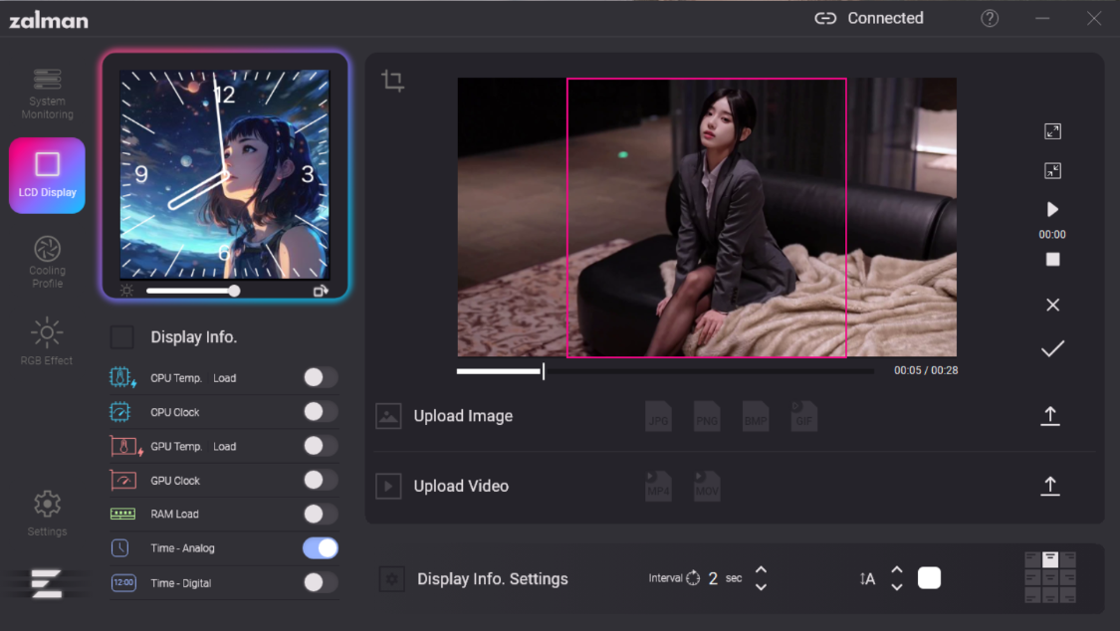Click the RAM Load memory icon
This screenshot has height=631, width=1120.
point(122,514)
